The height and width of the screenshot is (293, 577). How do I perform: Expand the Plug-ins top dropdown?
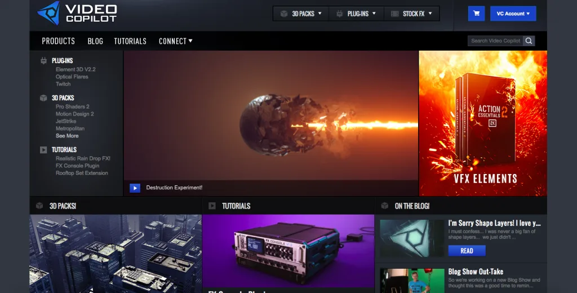click(x=356, y=14)
